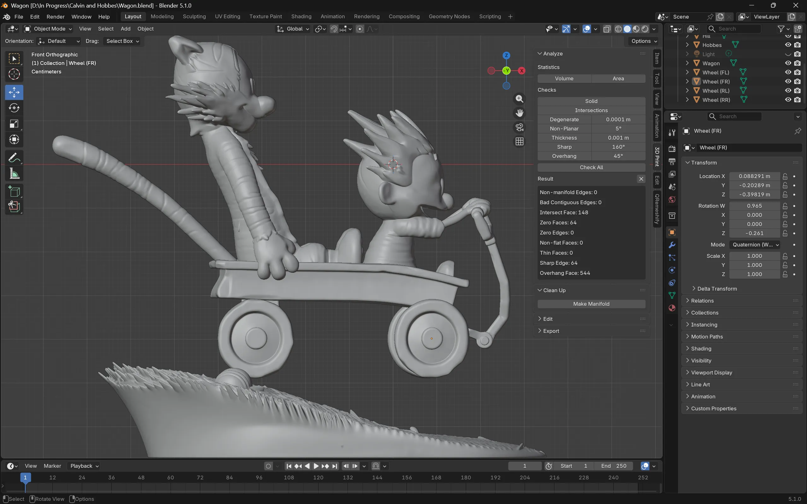Screen dimensions: 807x504
Task: Open the Object Mode dropdown
Action: click(48, 29)
